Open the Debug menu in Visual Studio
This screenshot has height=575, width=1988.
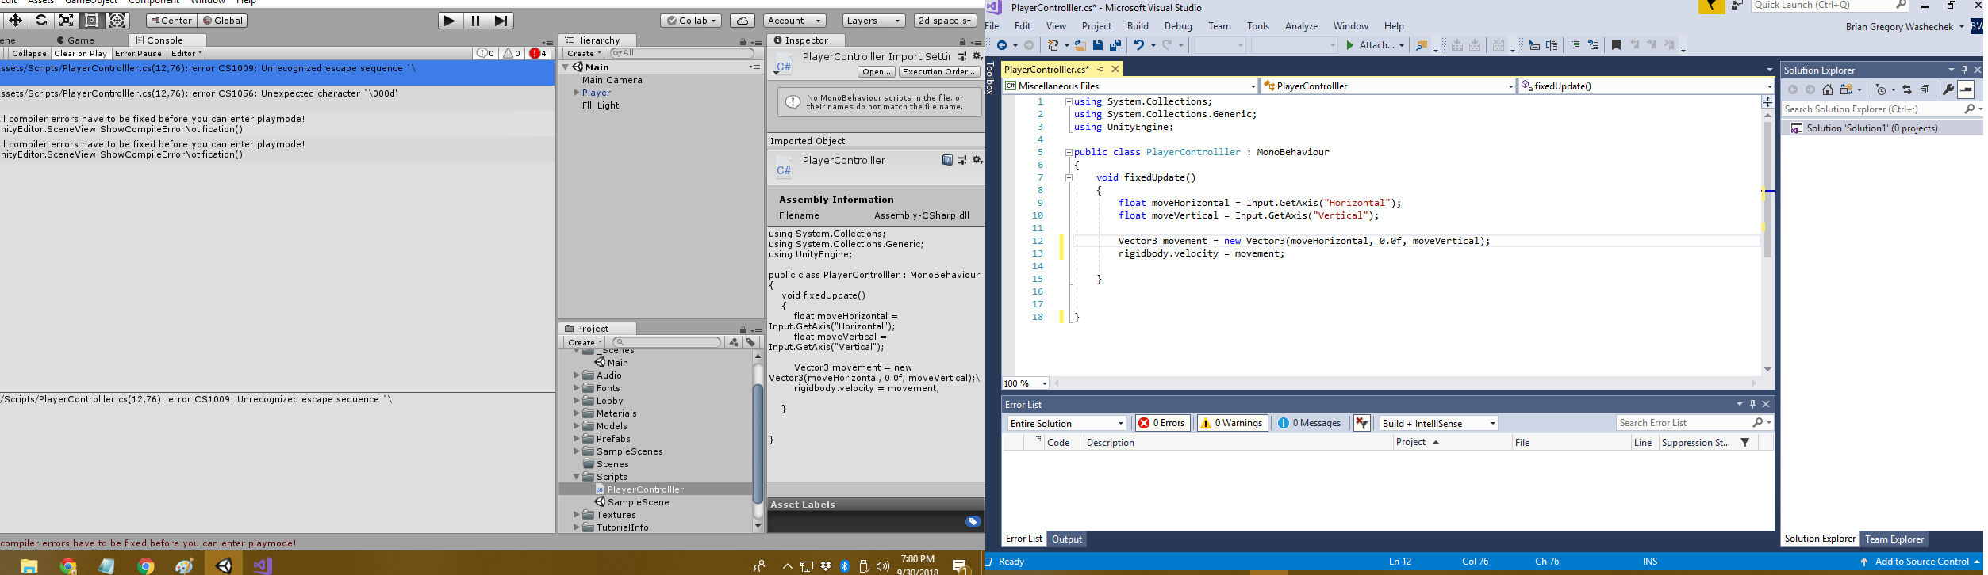1178,26
